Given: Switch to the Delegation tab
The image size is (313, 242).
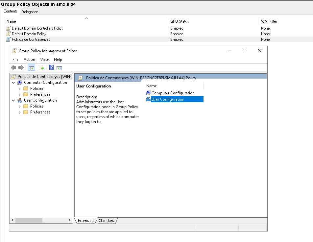Looking at the screenshot, I should tap(30, 12).
